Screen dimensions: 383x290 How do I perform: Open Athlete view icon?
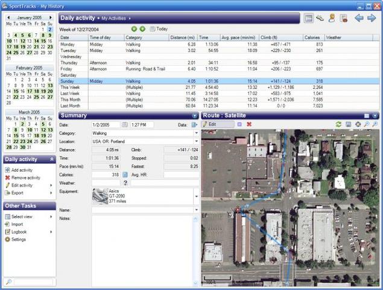[x=332, y=18]
